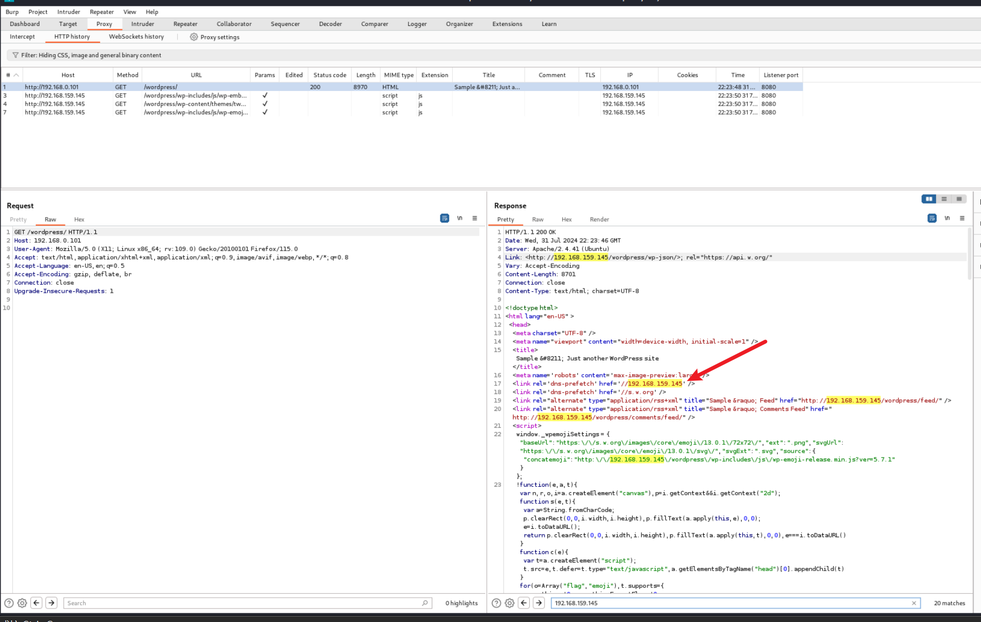The height and width of the screenshot is (622, 981).
Task: Toggle Request non-printable characters \n icon
Action: 459,218
